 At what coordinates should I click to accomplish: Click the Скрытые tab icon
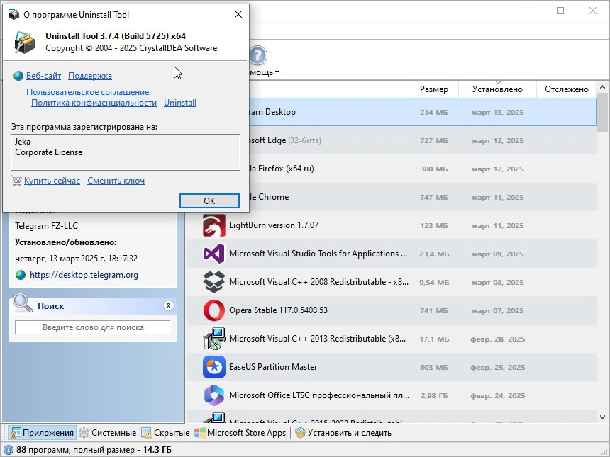click(x=146, y=433)
